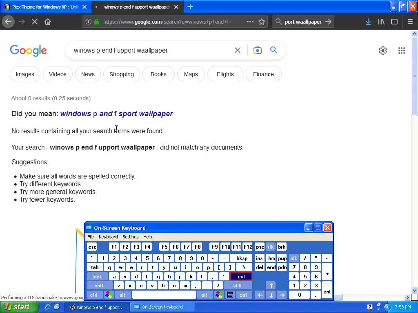418x313 pixels.
Task: Click the 'windows p and f sport wallpaper' suggestion
Action: pos(116,114)
